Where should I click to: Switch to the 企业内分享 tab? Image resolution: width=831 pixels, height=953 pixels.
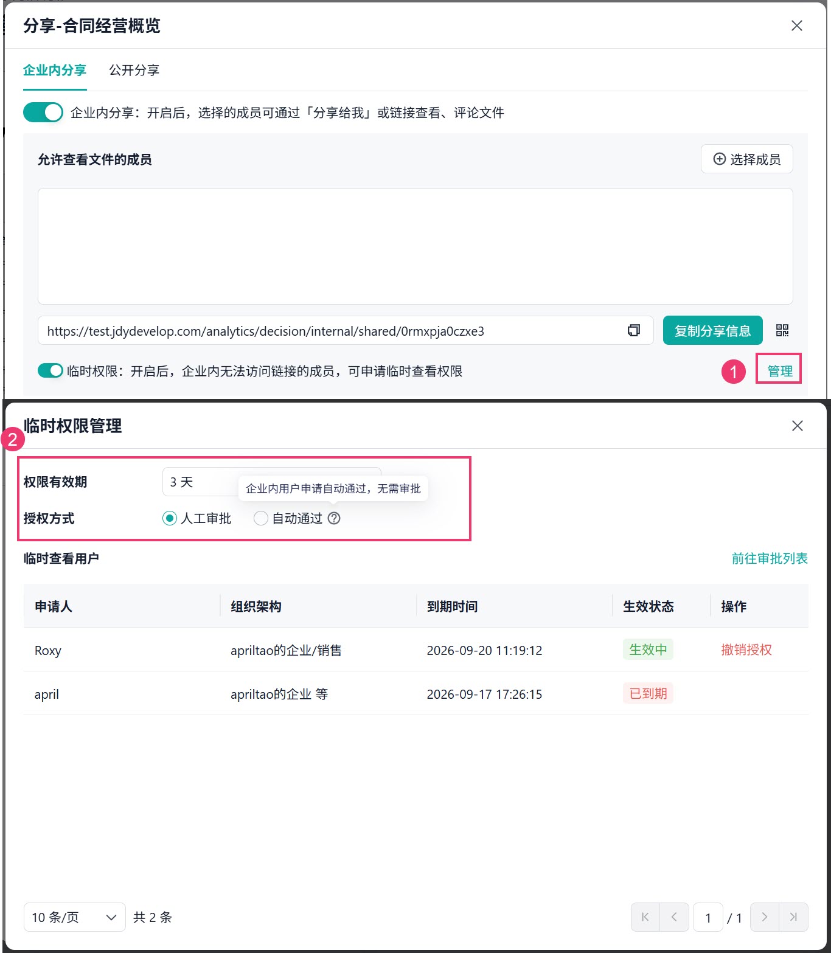point(55,70)
